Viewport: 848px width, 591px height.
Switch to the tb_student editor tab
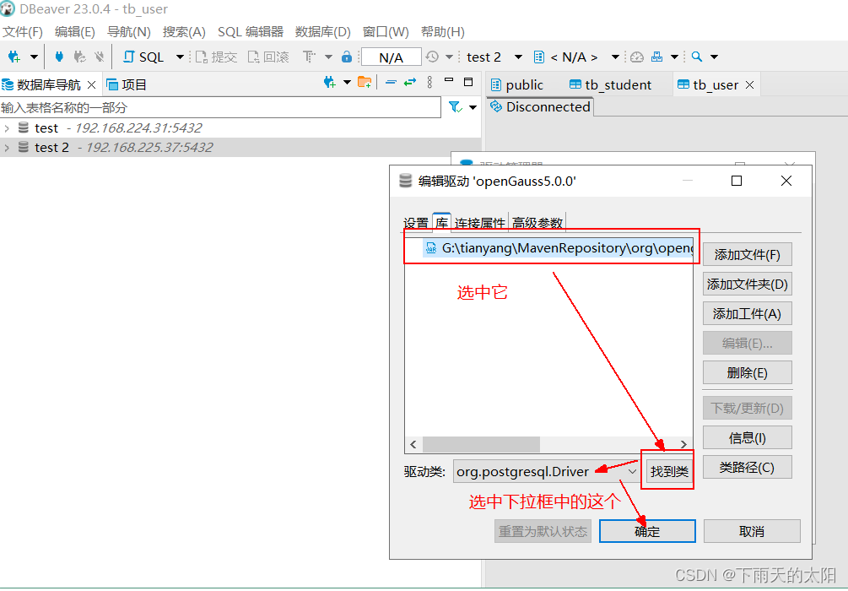click(611, 85)
